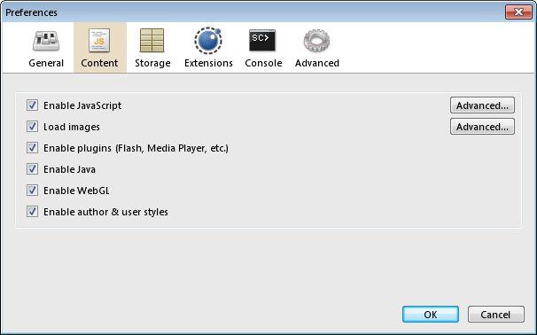Disable plugins (Flash, Media Player) checkbox
This screenshot has width=537, height=335.
(x=32, y=148)
